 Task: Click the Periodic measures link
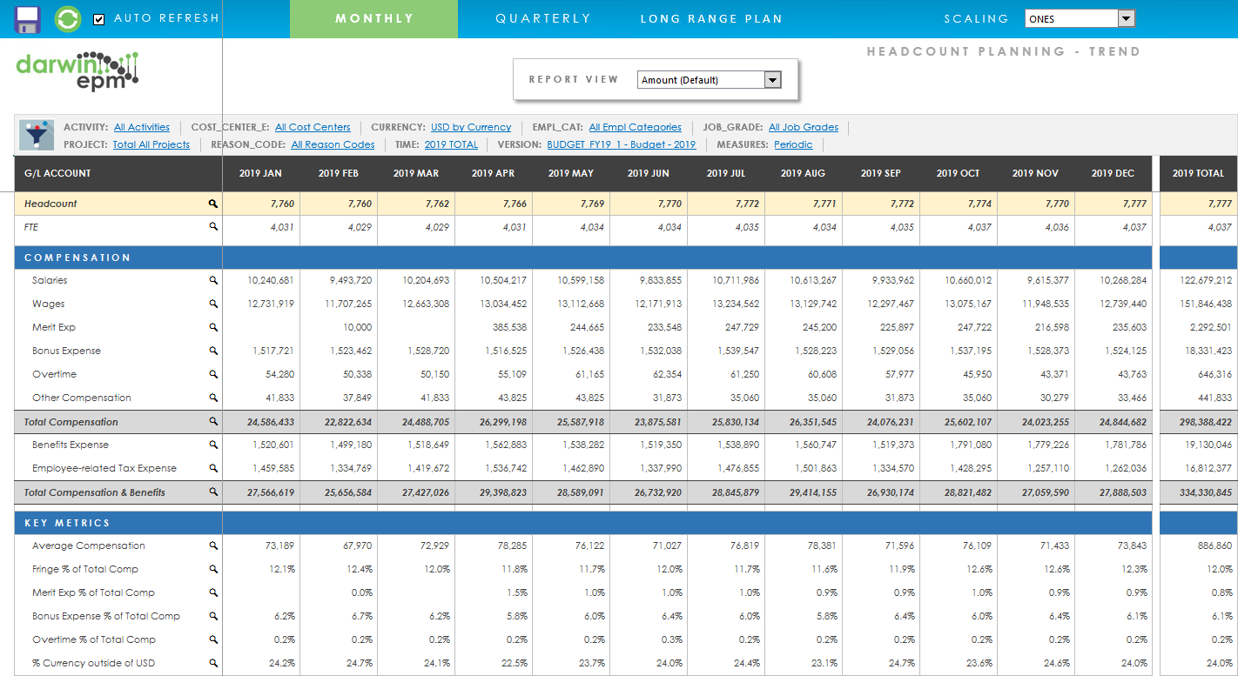point(793,144)
